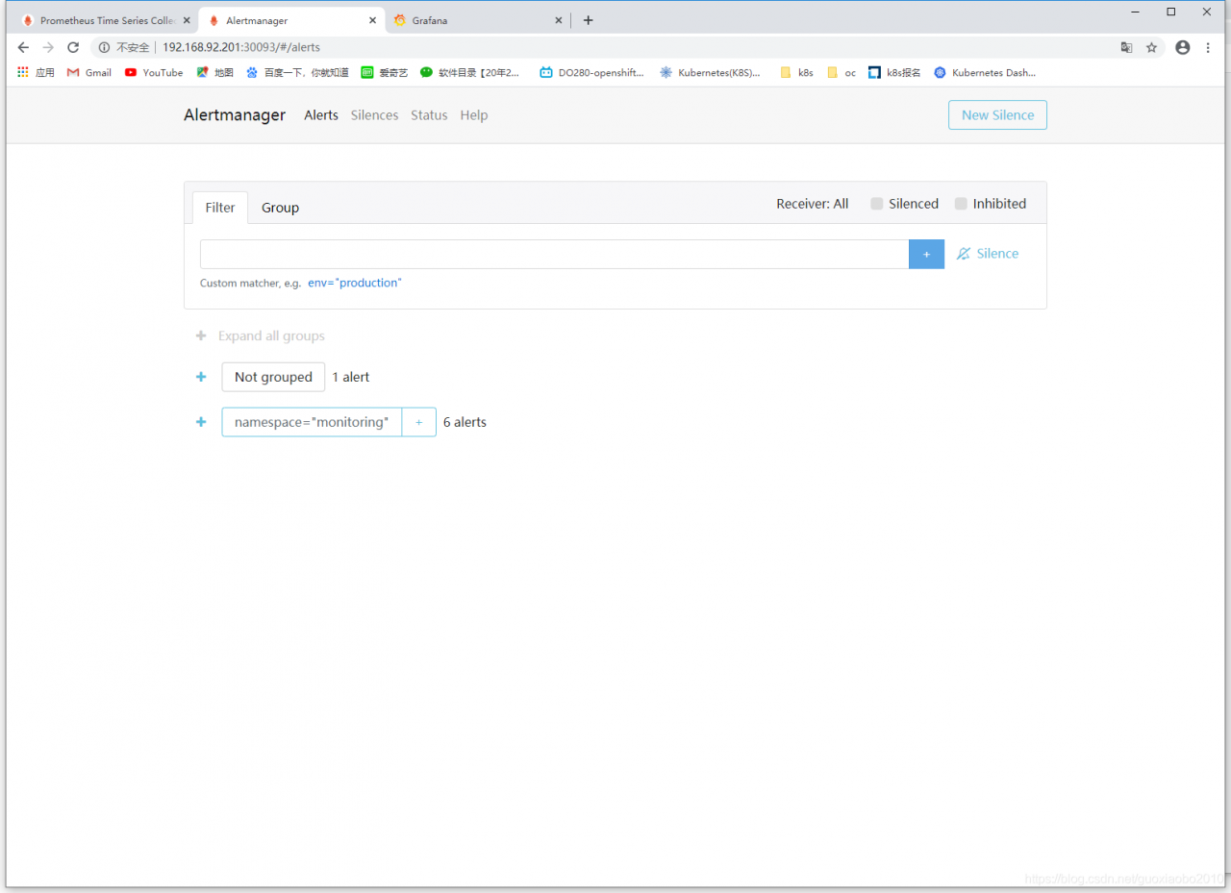Open the Kubernetes(K8S) bookmark

click(x=710, y=72)
